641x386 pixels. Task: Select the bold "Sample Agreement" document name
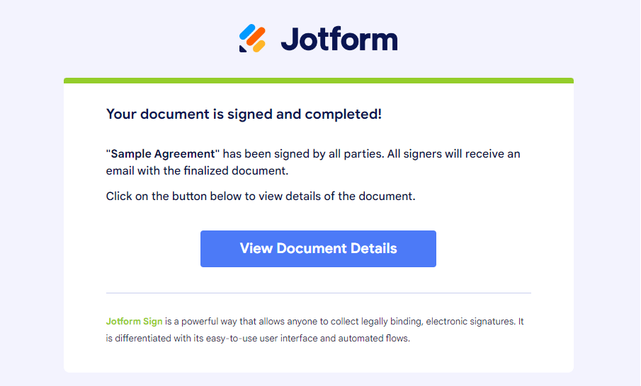tap(163, 153)
